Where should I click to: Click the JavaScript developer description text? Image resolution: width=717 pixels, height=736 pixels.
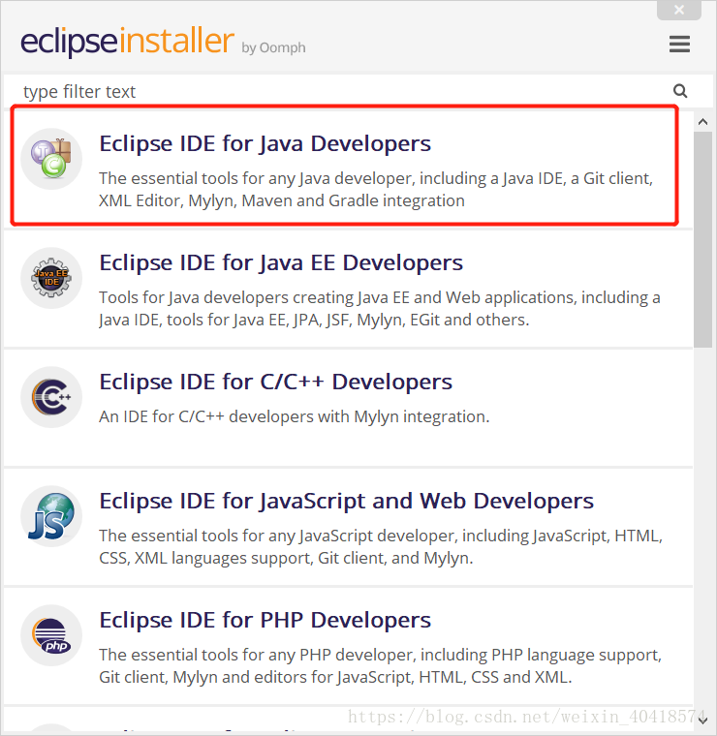(x=381, y=547)
